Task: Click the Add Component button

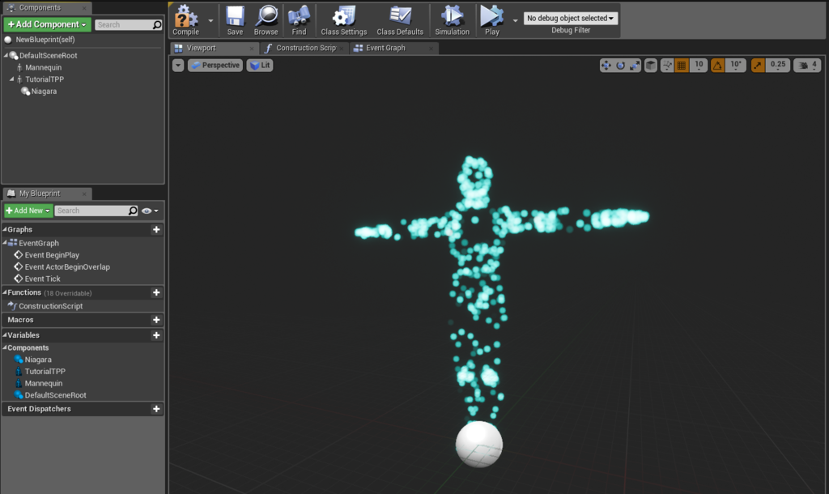Action: 47,24
